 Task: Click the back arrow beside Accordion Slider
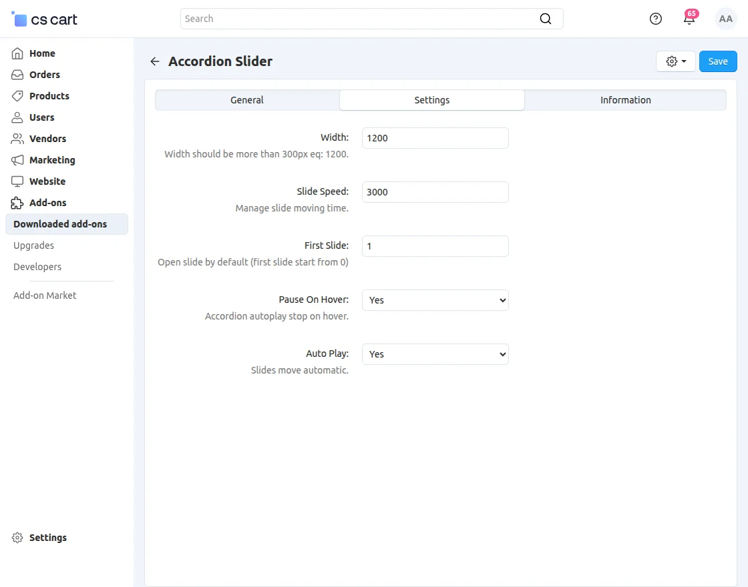point(154,61)
